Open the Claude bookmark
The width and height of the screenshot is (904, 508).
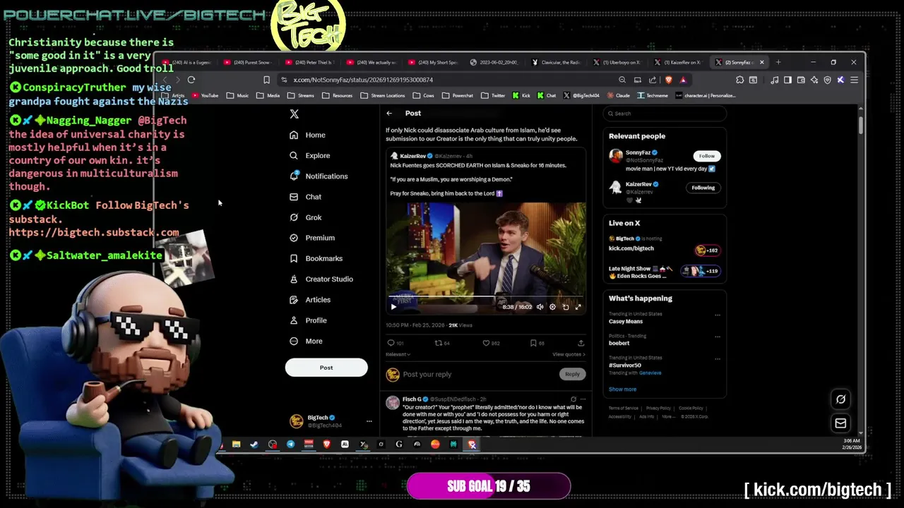point(617,95)
